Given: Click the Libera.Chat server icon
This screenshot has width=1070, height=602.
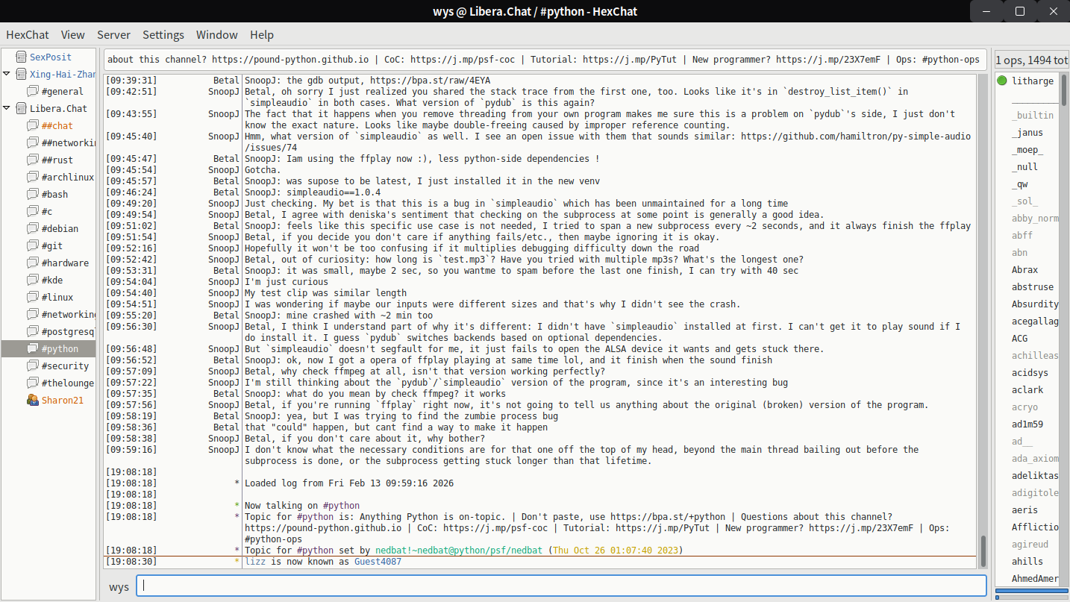Looking at the screenshot, I should coord(20,109).
